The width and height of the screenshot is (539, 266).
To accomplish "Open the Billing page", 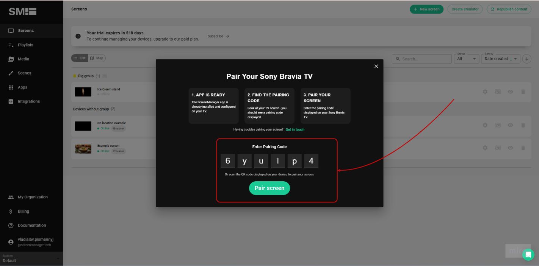I will pos(31,212).
